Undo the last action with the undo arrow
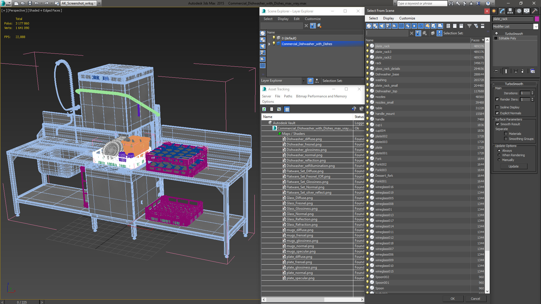The height and width of the screenshot is (304, 541). (x=37, y=3)
